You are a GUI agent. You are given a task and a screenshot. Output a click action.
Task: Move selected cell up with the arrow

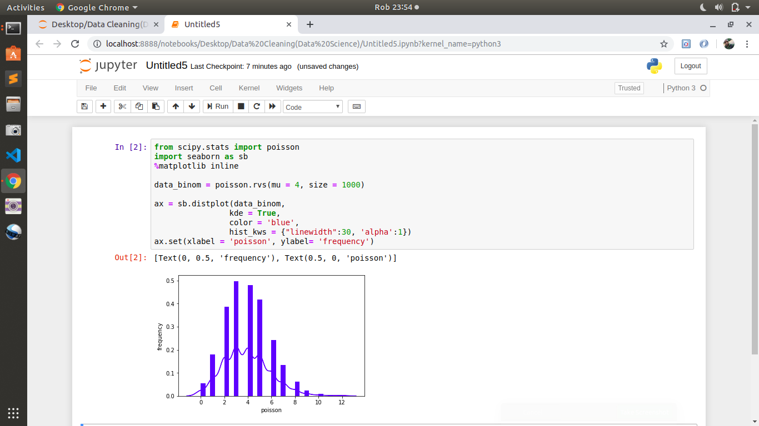pyautogui.click(x=176, y=106)
